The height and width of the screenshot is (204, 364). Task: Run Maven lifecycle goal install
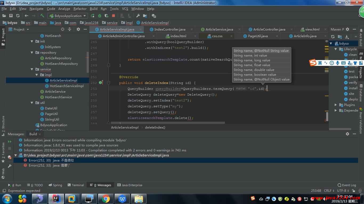coord(353,88)
